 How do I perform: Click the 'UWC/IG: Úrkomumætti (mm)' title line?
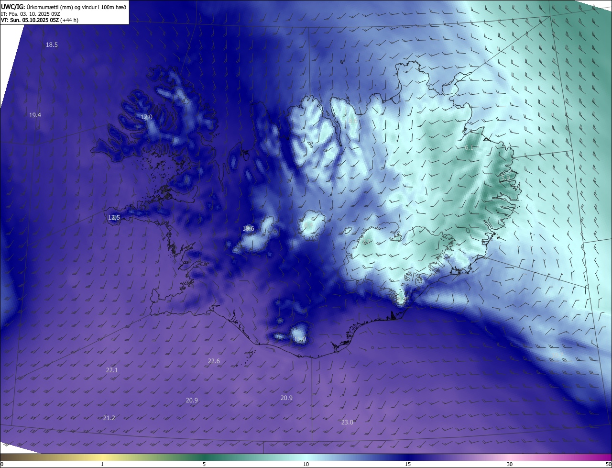(64, 6)
